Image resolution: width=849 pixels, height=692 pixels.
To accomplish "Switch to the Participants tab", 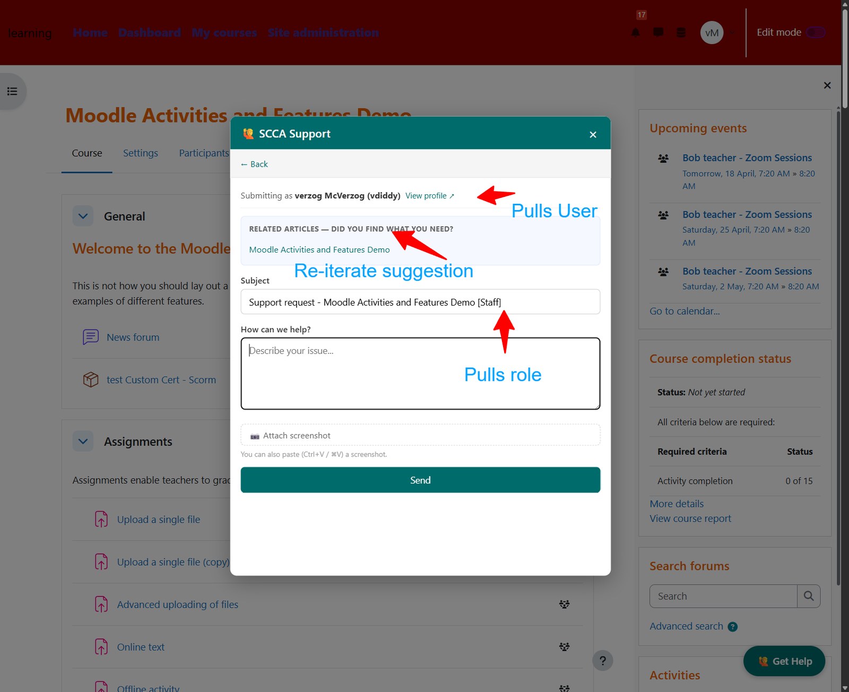I will tap(204, 153).
